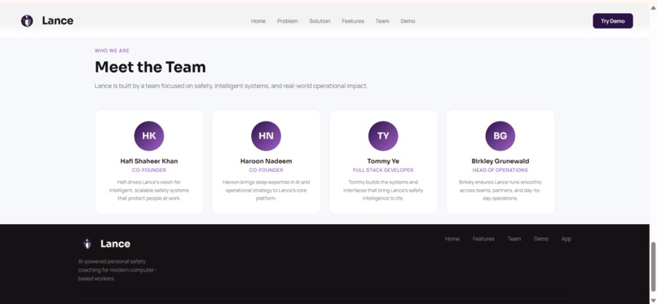The image size is (657, 304).
Task: Follow the footer Demo link
Action: point(541,239)
